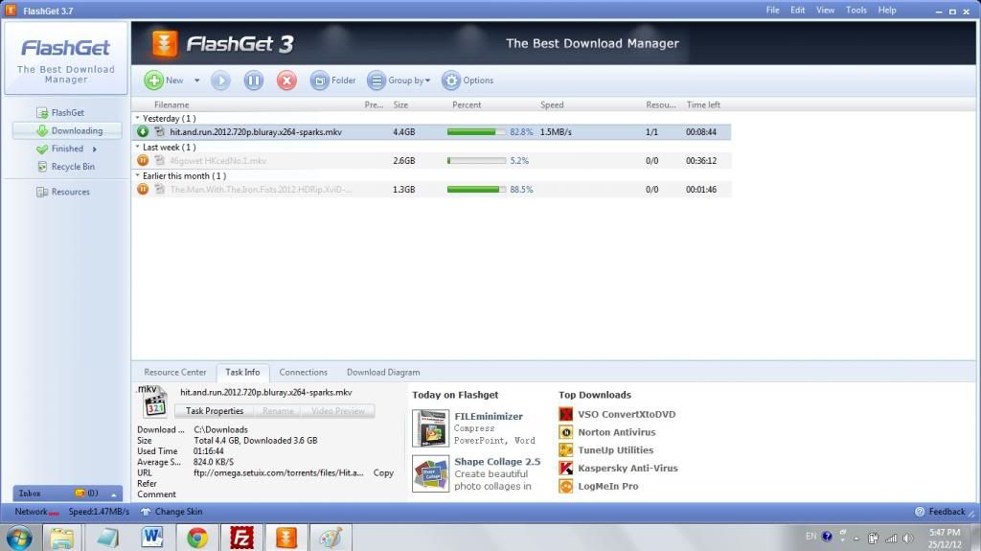Click the green New download icon
The image size is (981, 551).
point(153,80)
